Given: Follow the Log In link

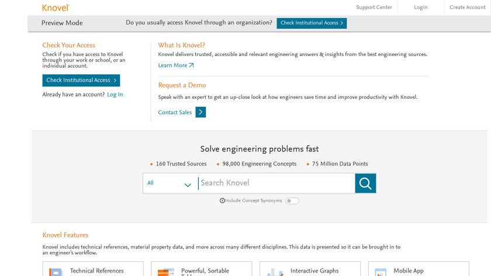Looking at the screenshot, I should [x=115, y=95].
